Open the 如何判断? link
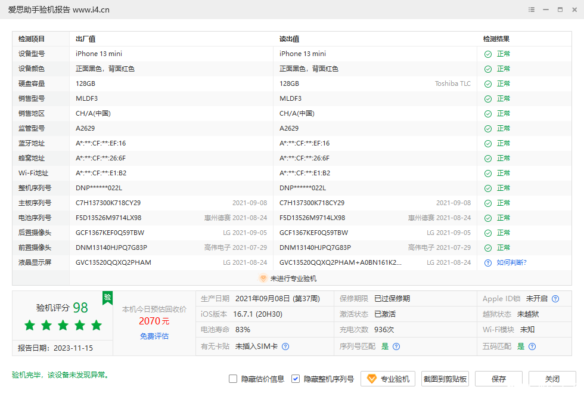The image size is (584, 396). (511, 262)
